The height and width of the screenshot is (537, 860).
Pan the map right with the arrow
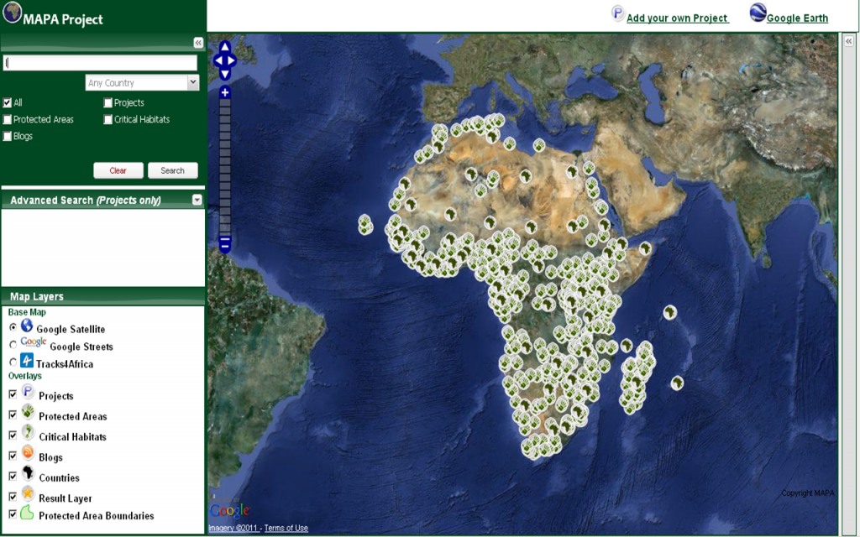tap(232, 60)
